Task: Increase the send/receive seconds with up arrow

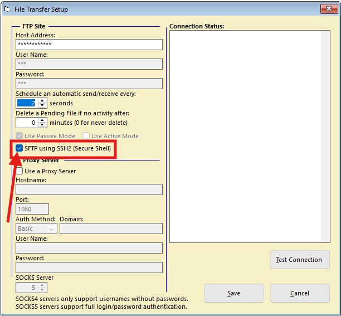Action: pyautogui.click(x=42, y=101)
